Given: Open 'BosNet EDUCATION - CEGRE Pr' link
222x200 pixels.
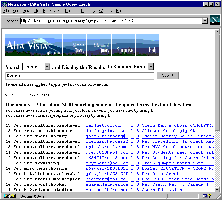Looking at the screenshot, I should [178, 169].
